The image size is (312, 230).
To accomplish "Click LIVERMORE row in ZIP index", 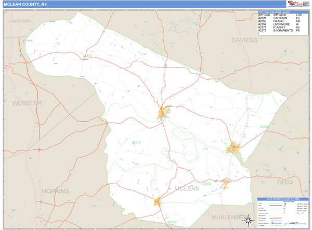I will coord(281,24).
